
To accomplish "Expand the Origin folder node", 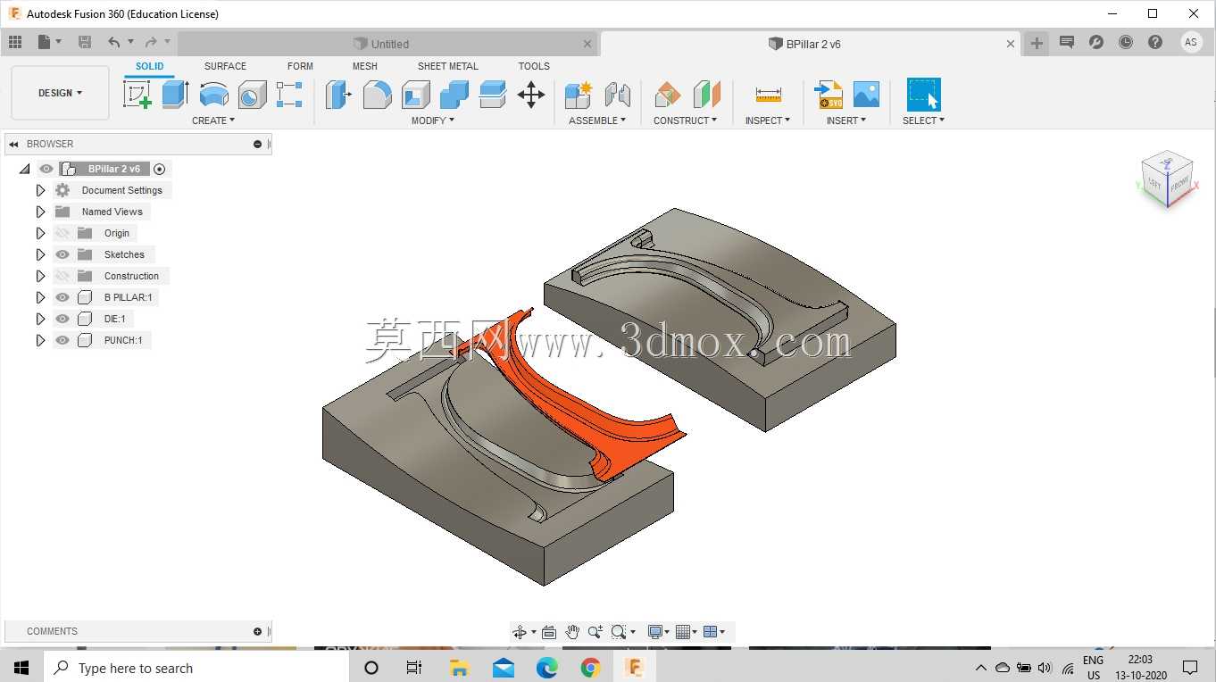I will tap(40, 233).
